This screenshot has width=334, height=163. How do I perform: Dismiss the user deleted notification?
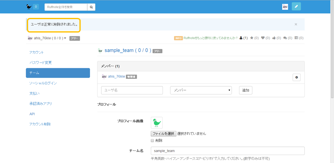pos(296,24)
